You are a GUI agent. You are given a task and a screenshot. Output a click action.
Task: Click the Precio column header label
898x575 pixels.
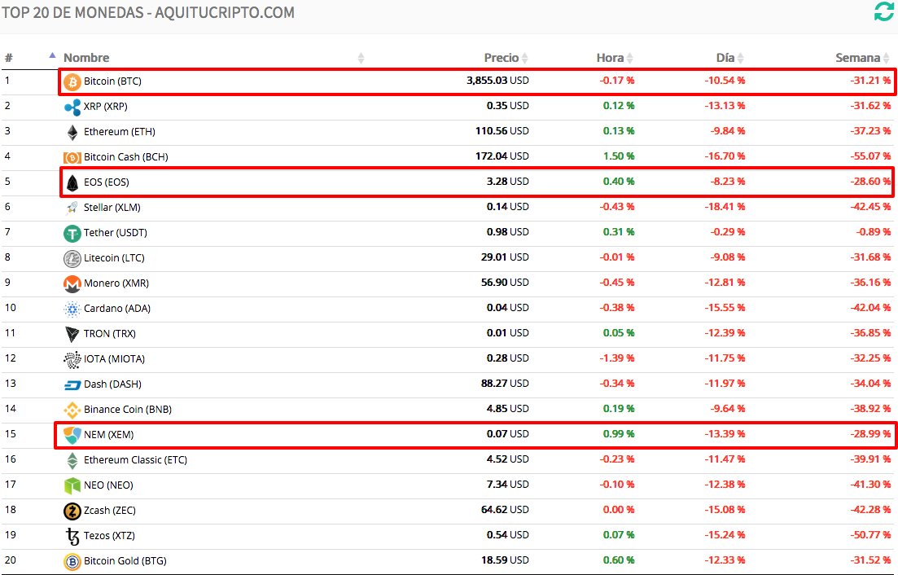502,58
